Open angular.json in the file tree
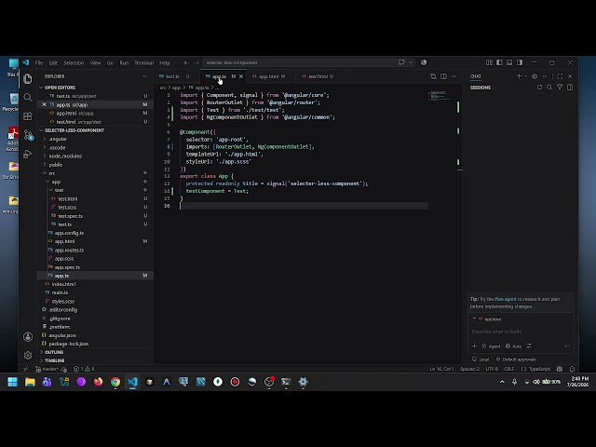596x447 pixels. pyautogui.click(x=62, y=335)
